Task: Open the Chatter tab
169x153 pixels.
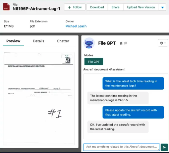Action: tap(63, 41)
